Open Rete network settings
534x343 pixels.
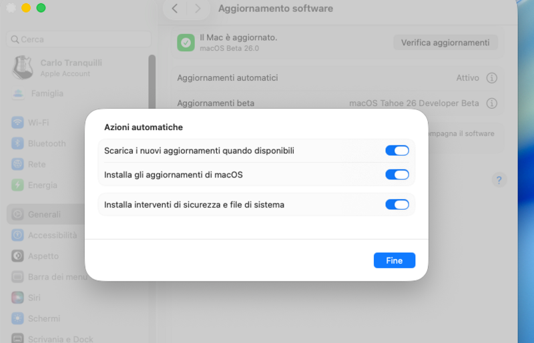[x=37, y=164]
